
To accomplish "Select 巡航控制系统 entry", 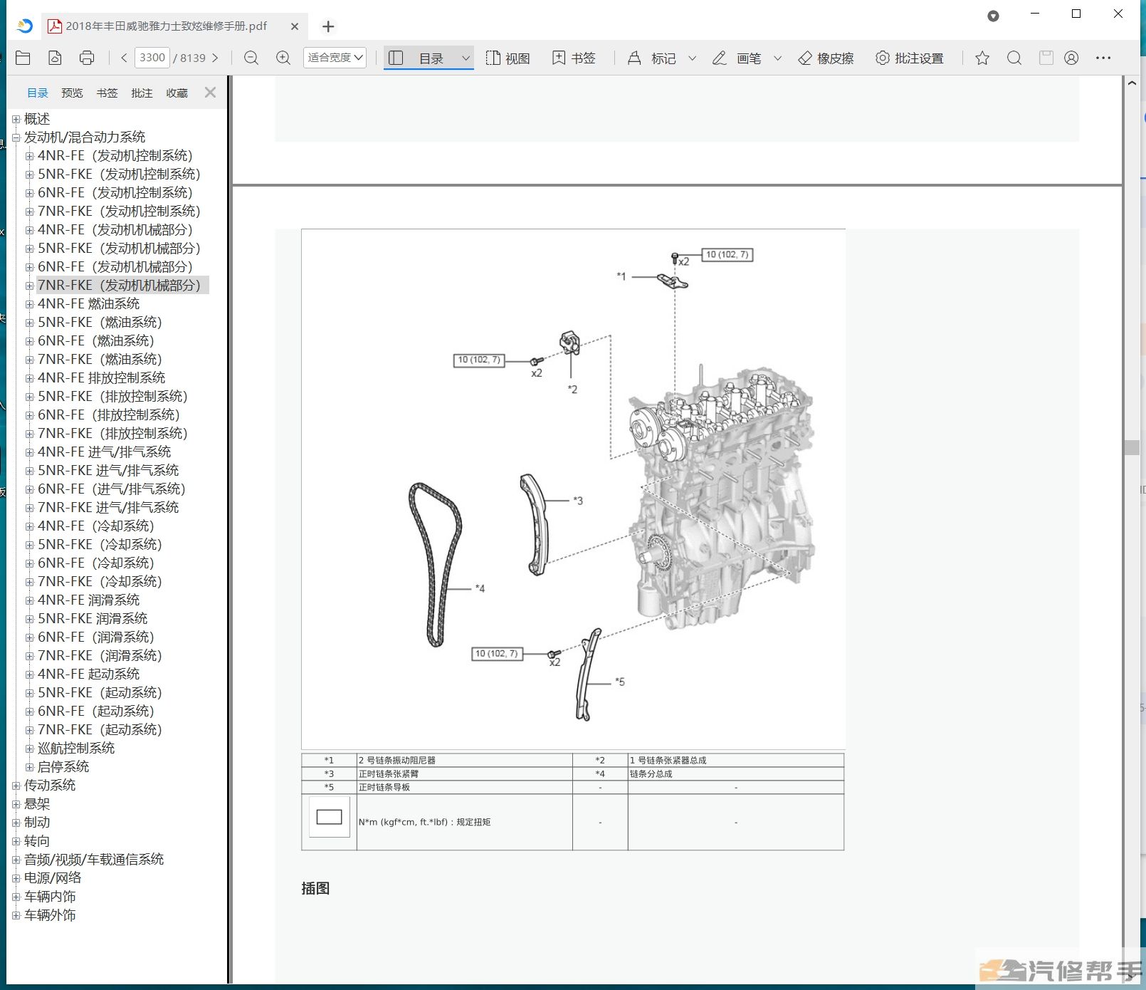I will [76, 749].
